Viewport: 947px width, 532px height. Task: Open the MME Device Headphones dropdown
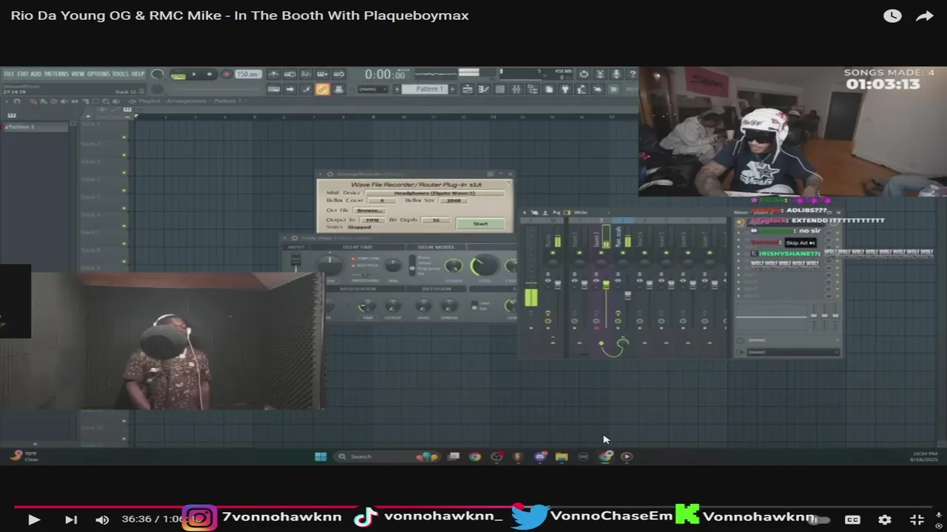tap(435, 193)
